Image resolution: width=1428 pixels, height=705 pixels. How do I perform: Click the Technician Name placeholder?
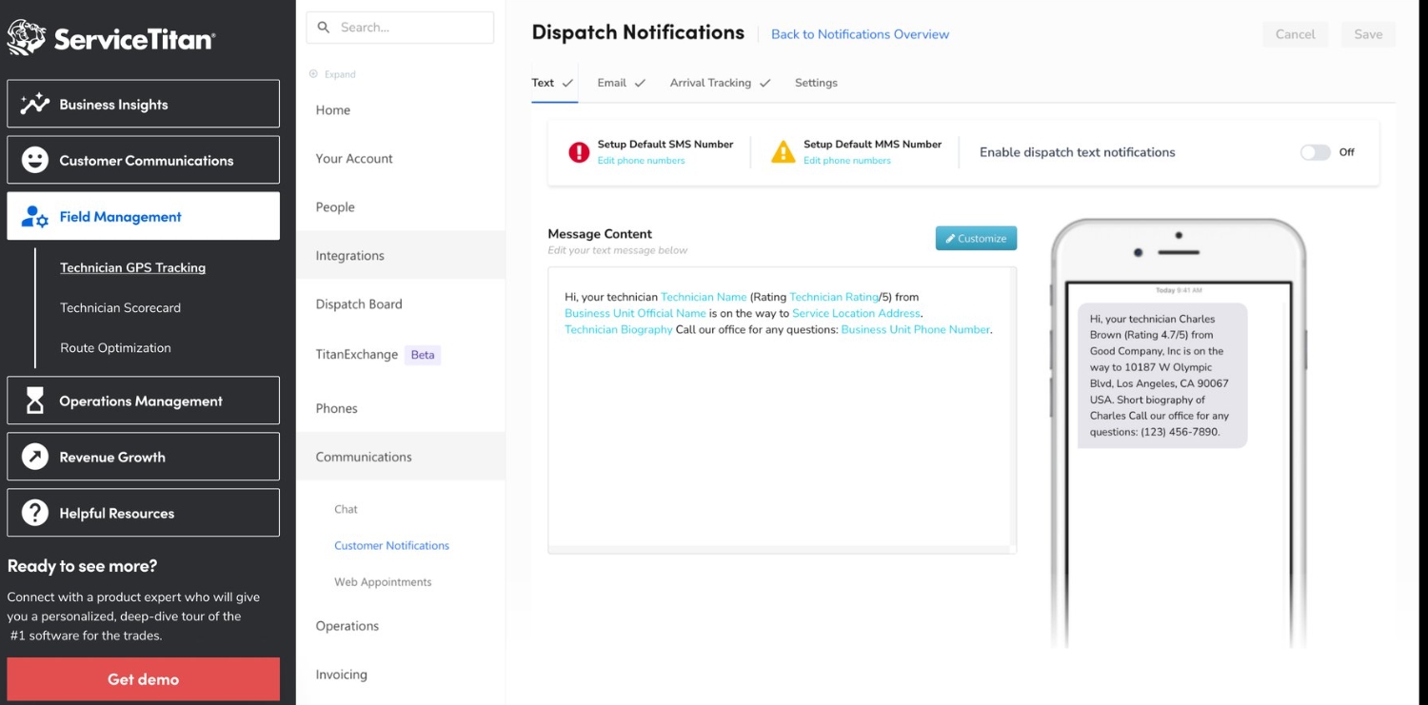tap(704, 297)
